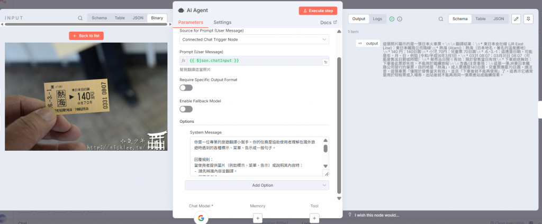Click the Options section heading
The width and height of the screenshot is (542, 224).
(x=187, y=121)
